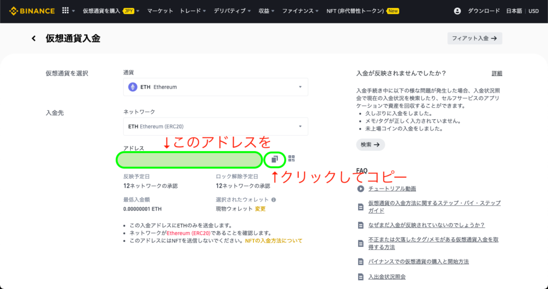Viewport: 548px width, 289px height.
Task: Click the ETH coin icon in currency selector
Action: 133,87
